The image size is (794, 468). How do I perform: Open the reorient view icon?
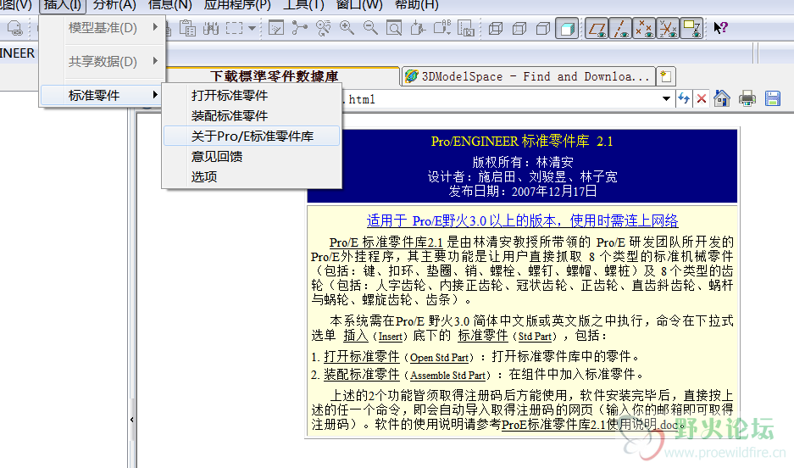click(x=418, y=28)
